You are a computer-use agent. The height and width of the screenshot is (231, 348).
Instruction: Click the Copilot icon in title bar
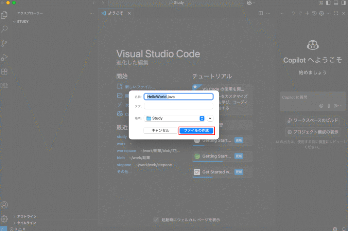[249, 3]
